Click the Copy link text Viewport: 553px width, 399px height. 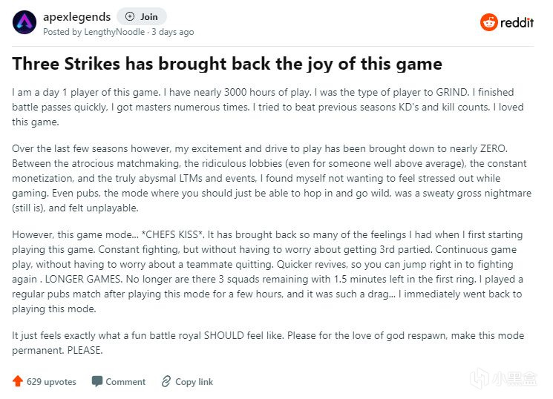[x=194, y=381]
